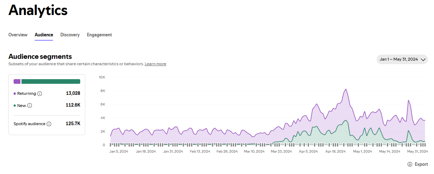The width and height of the screenshot is (434, 174).
Task: Click the May 14, 2024 axis label
Action: point(390,152)
